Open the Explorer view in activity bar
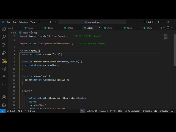This screenshot has width=176, height=132. click(x=4, y=29)
